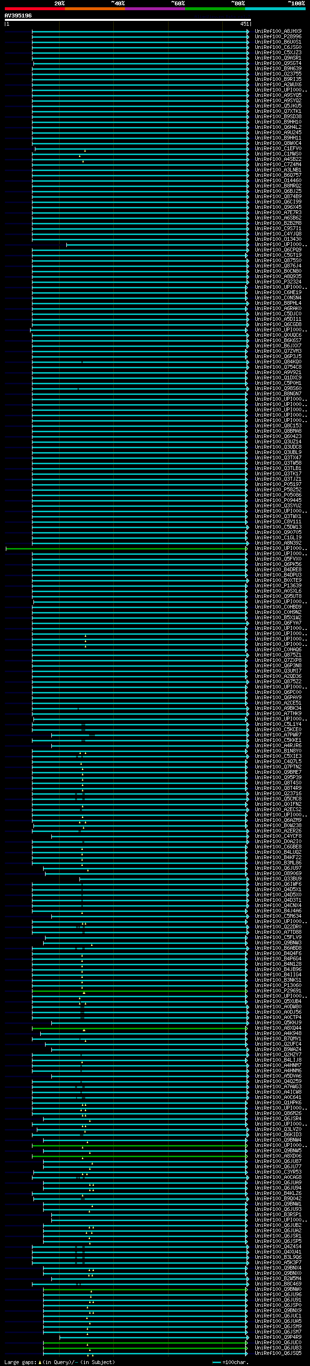Select hit label UniRef100_C5L1Y4
Image resolution: width=310 pixels, height=1366 pixels.
[x=278, y=724]
